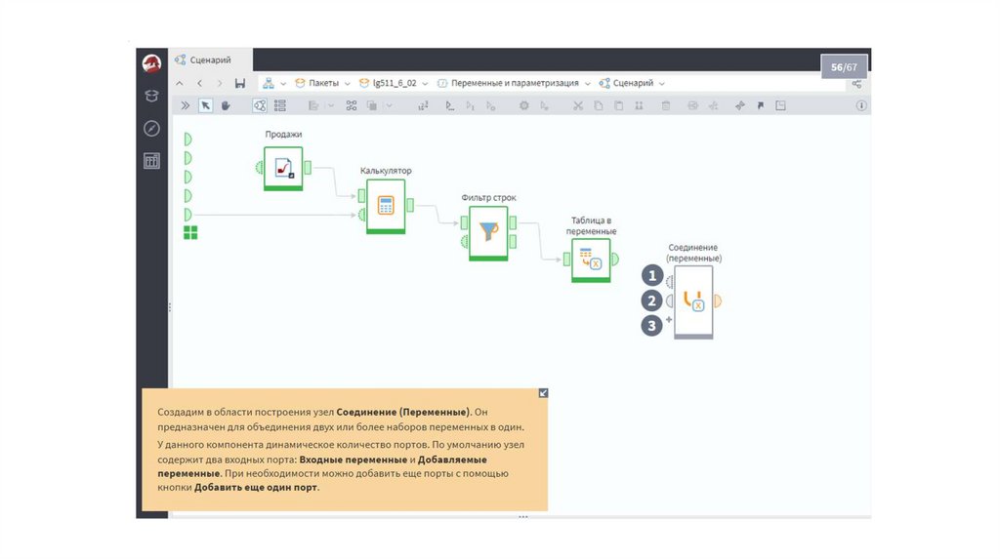Go up one level with caret arrow
The width and height of the screenshot is (1000, 560).
click(180, 84)
